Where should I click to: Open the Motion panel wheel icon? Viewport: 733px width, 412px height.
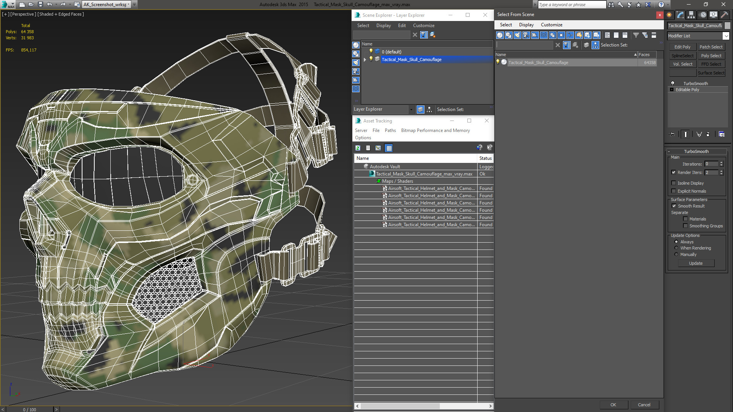(x=703, y=15)
